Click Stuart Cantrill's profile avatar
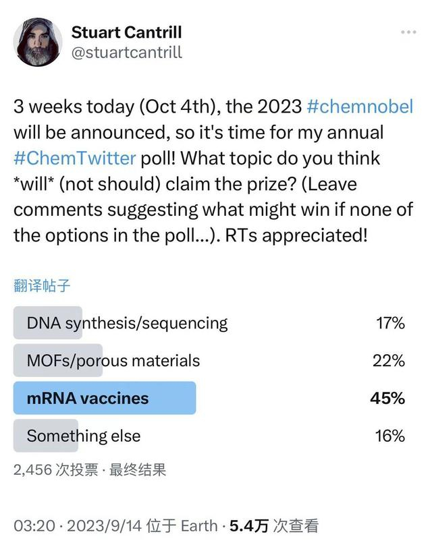 coord(38,42)
